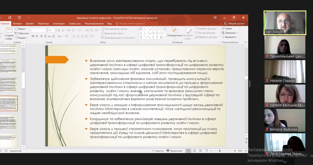Switch to reading view icon
The image size is (313, 165).
201,151
